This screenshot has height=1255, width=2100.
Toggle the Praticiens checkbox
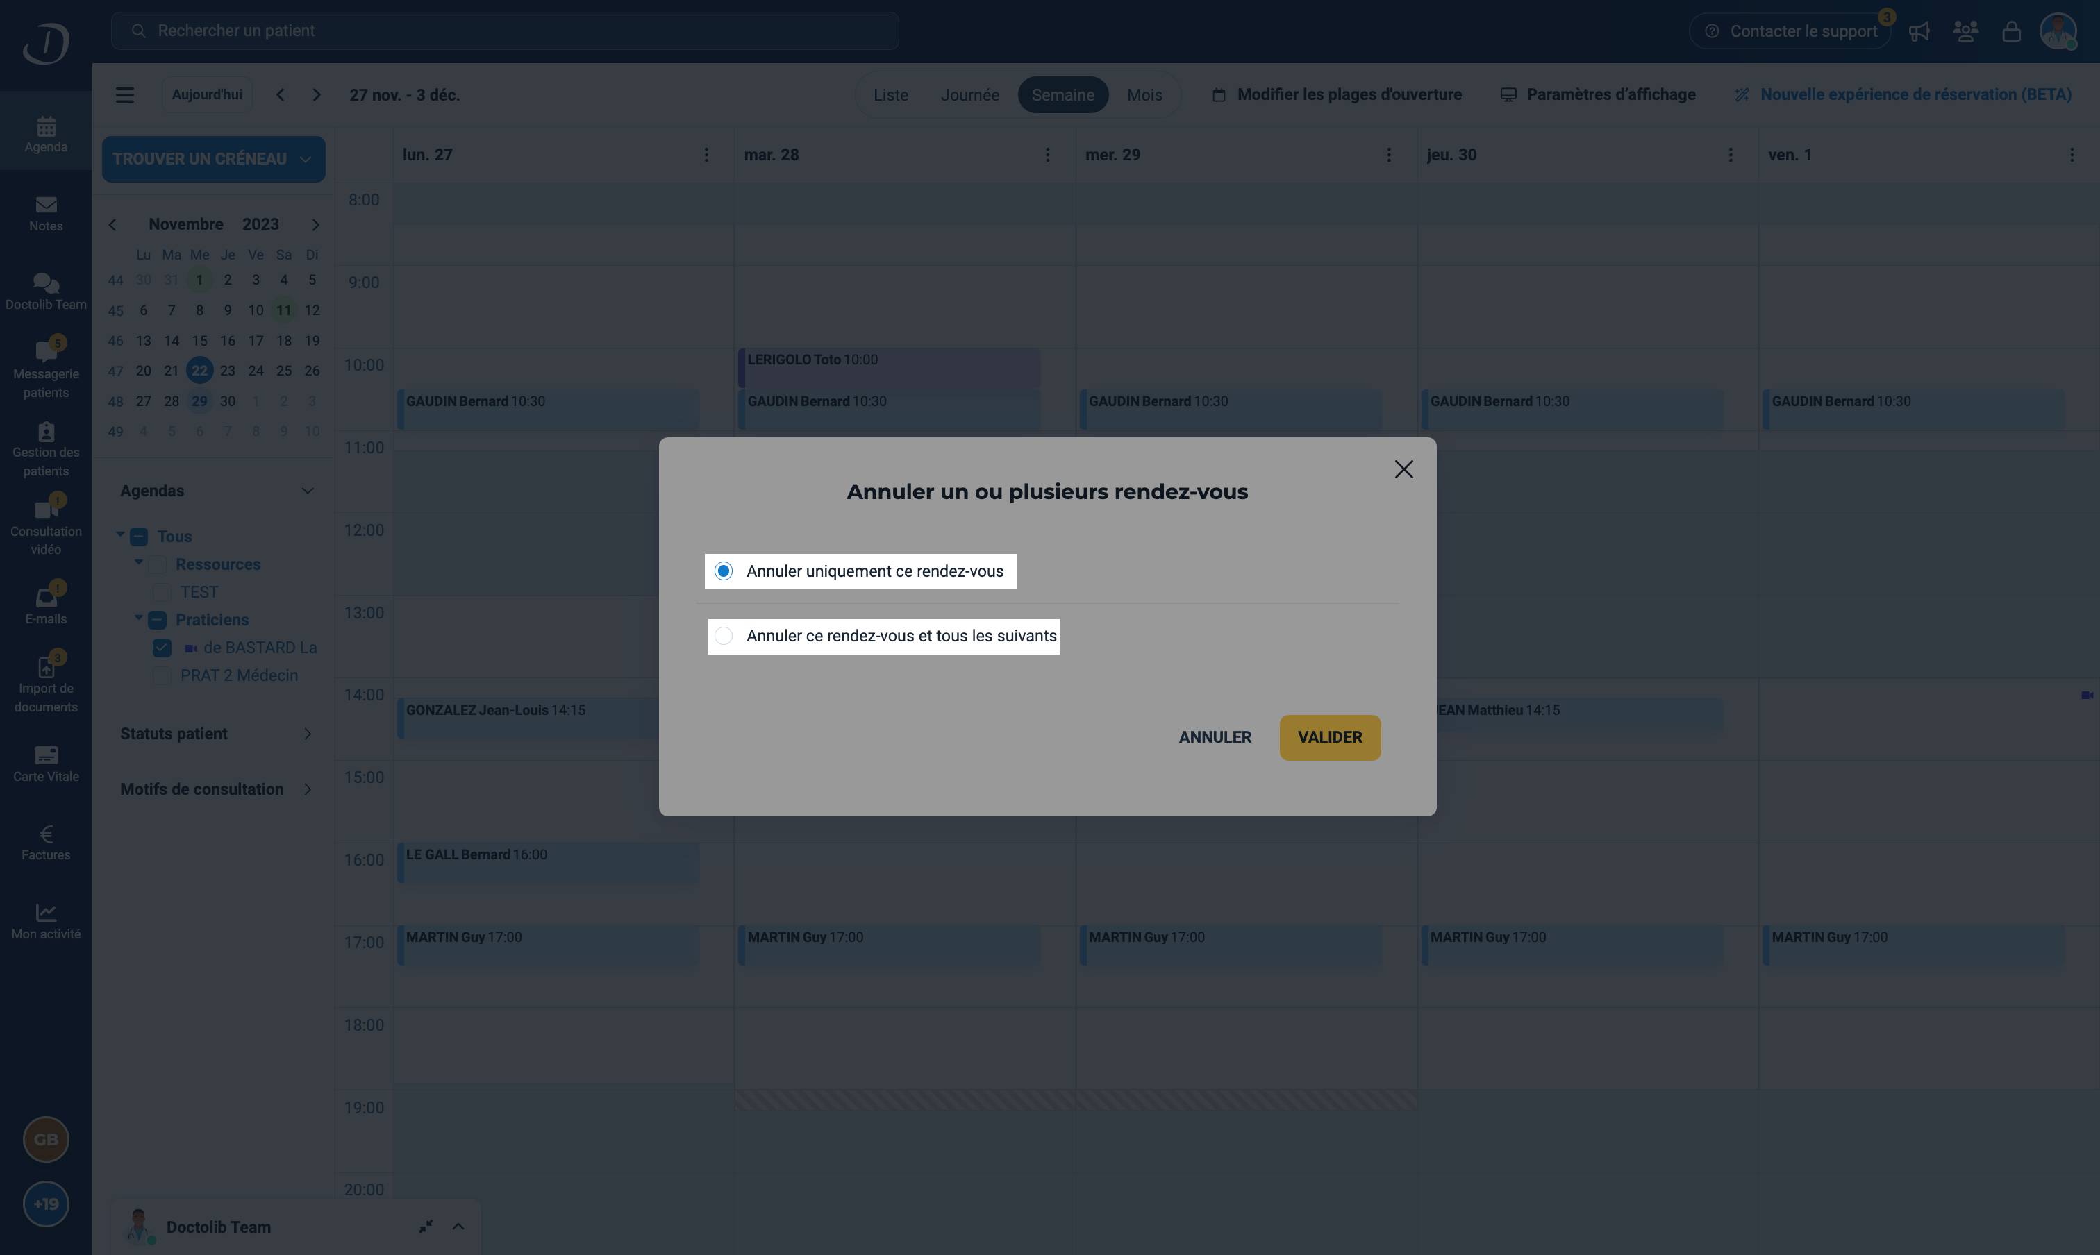pos(158,620)
